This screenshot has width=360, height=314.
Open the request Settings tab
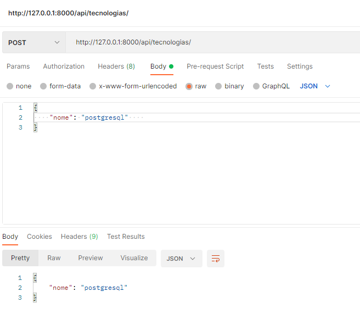(x=300, y=66)
